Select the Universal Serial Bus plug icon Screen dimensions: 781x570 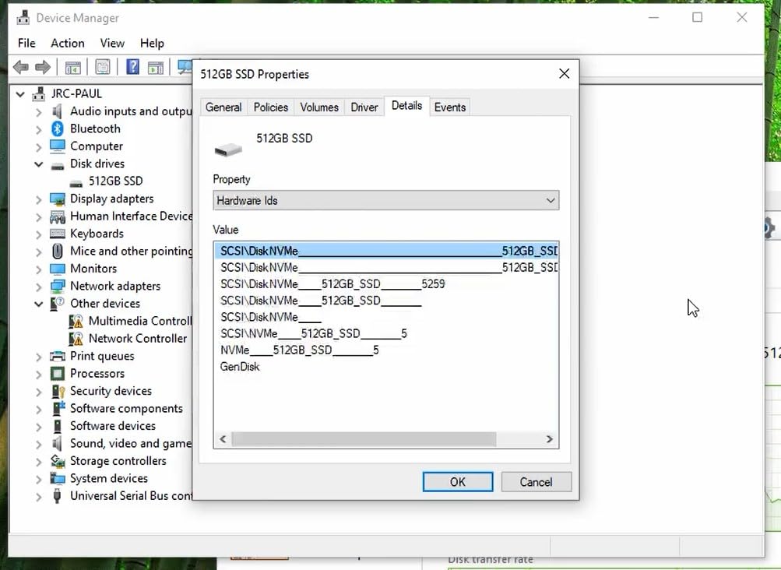(x=58, y=496)
